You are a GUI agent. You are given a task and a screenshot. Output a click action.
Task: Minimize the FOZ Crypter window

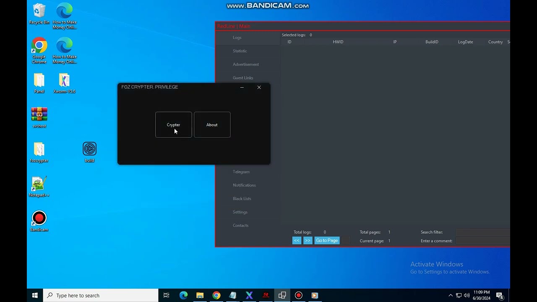pos(242,87)
